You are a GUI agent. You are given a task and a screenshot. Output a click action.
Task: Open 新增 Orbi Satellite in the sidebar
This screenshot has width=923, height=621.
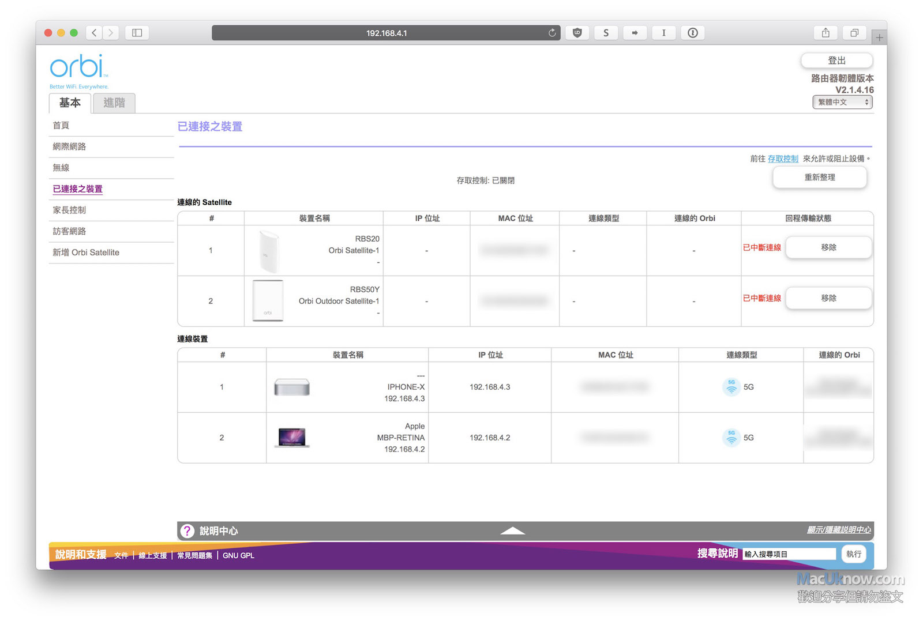tap(86, 253)
